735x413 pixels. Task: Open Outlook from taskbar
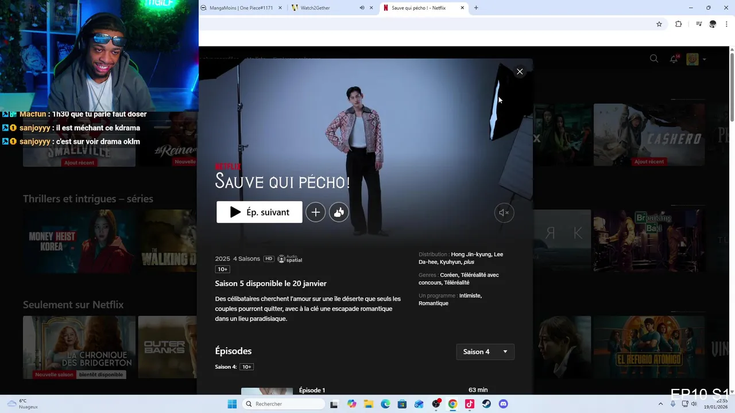click(x=419, y=404)
